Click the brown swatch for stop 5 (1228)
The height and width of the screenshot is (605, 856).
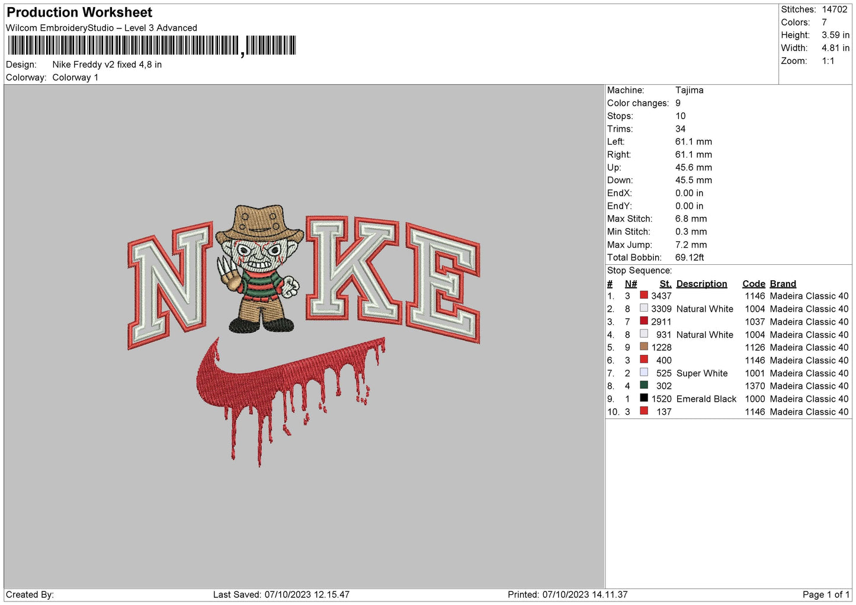coord(644,347)
